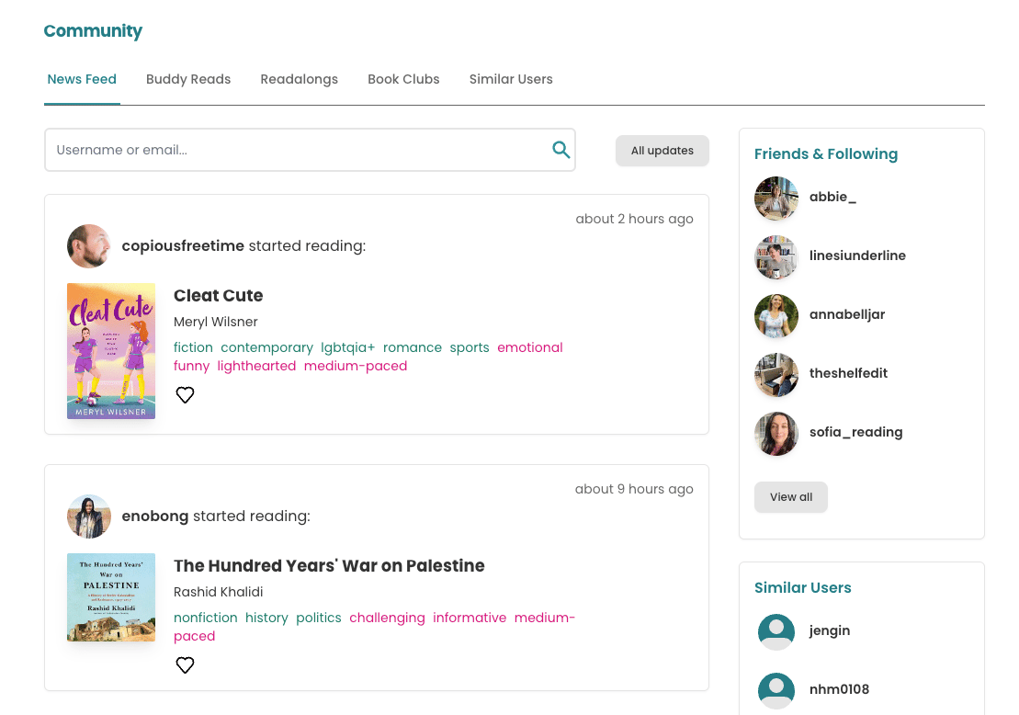Click the fiction tag

click(x=193, y=347)
